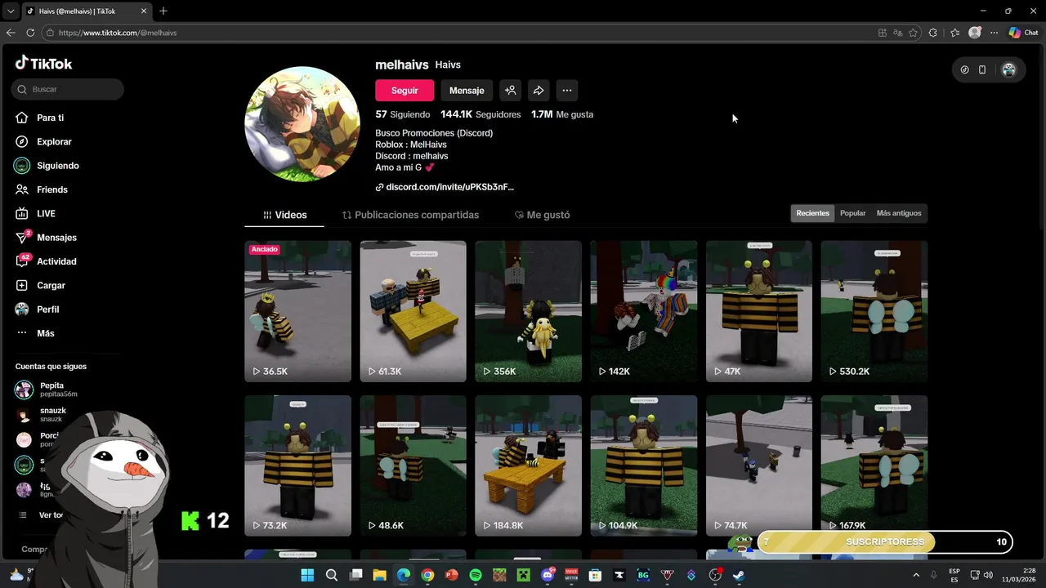Viewport: 1046px width, 588px height.
Task: Open the video with 184.8K views
Action: (x=528, y=465)
